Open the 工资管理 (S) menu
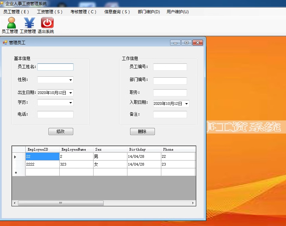This screenshot has width=286, height=226. [49, 12]
